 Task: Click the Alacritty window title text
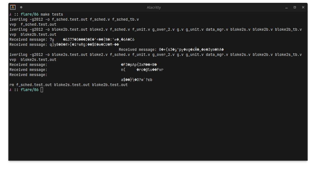click(154, 8)
